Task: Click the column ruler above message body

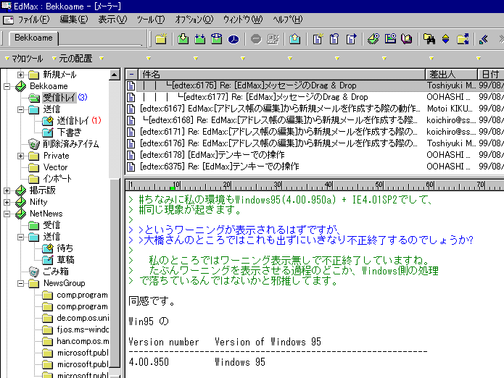Action: tap(314, 185)
